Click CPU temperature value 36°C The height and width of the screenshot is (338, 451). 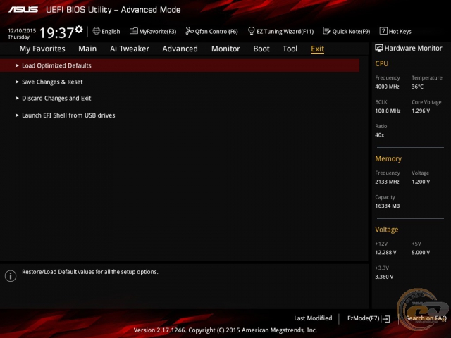[417, 87]
